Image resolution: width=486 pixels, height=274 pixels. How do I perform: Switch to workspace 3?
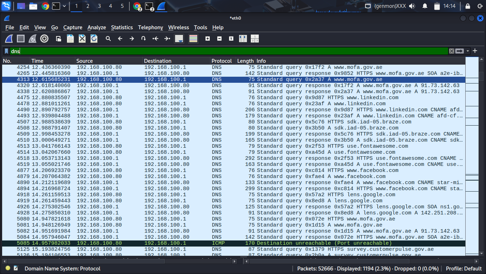pyautogui.click(x=99, y=6)
